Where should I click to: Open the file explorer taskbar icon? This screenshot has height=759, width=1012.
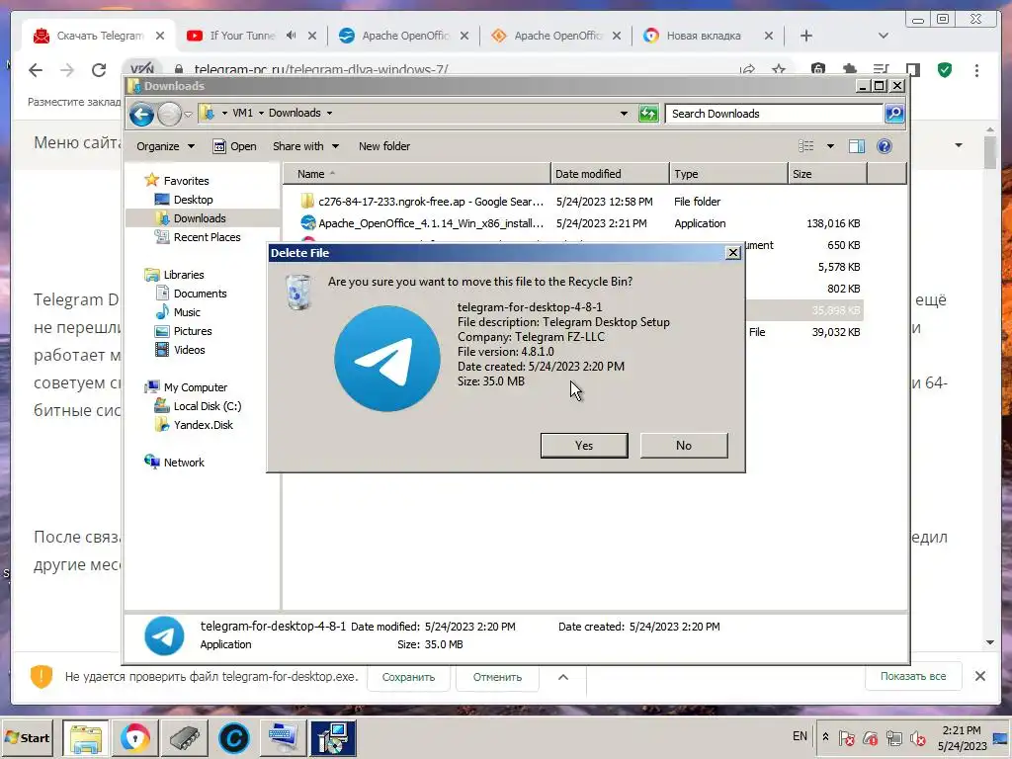(x=86, y=737)
